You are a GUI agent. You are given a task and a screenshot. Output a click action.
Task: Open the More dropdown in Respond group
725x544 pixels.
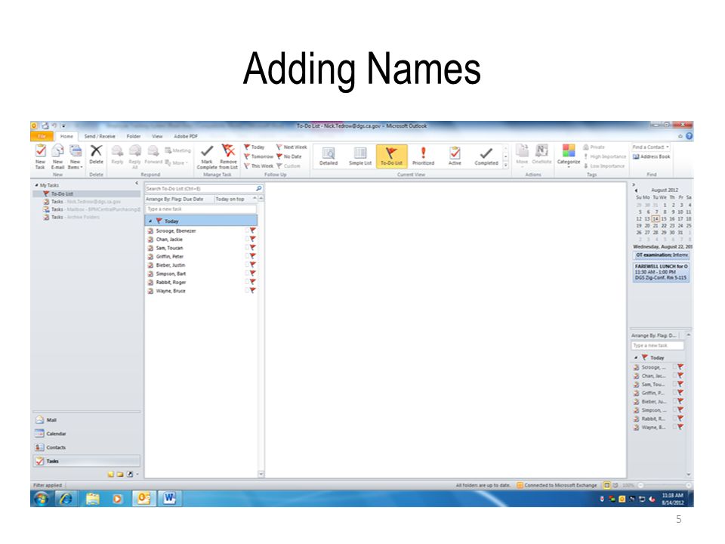pyautogui.click(x=177, y=163)
